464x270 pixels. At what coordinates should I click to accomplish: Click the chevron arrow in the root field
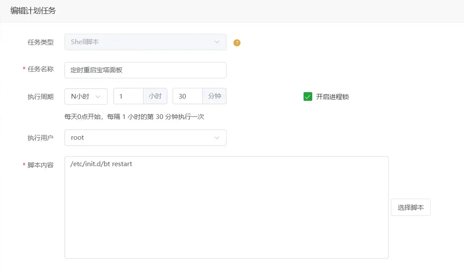[217, 138]
